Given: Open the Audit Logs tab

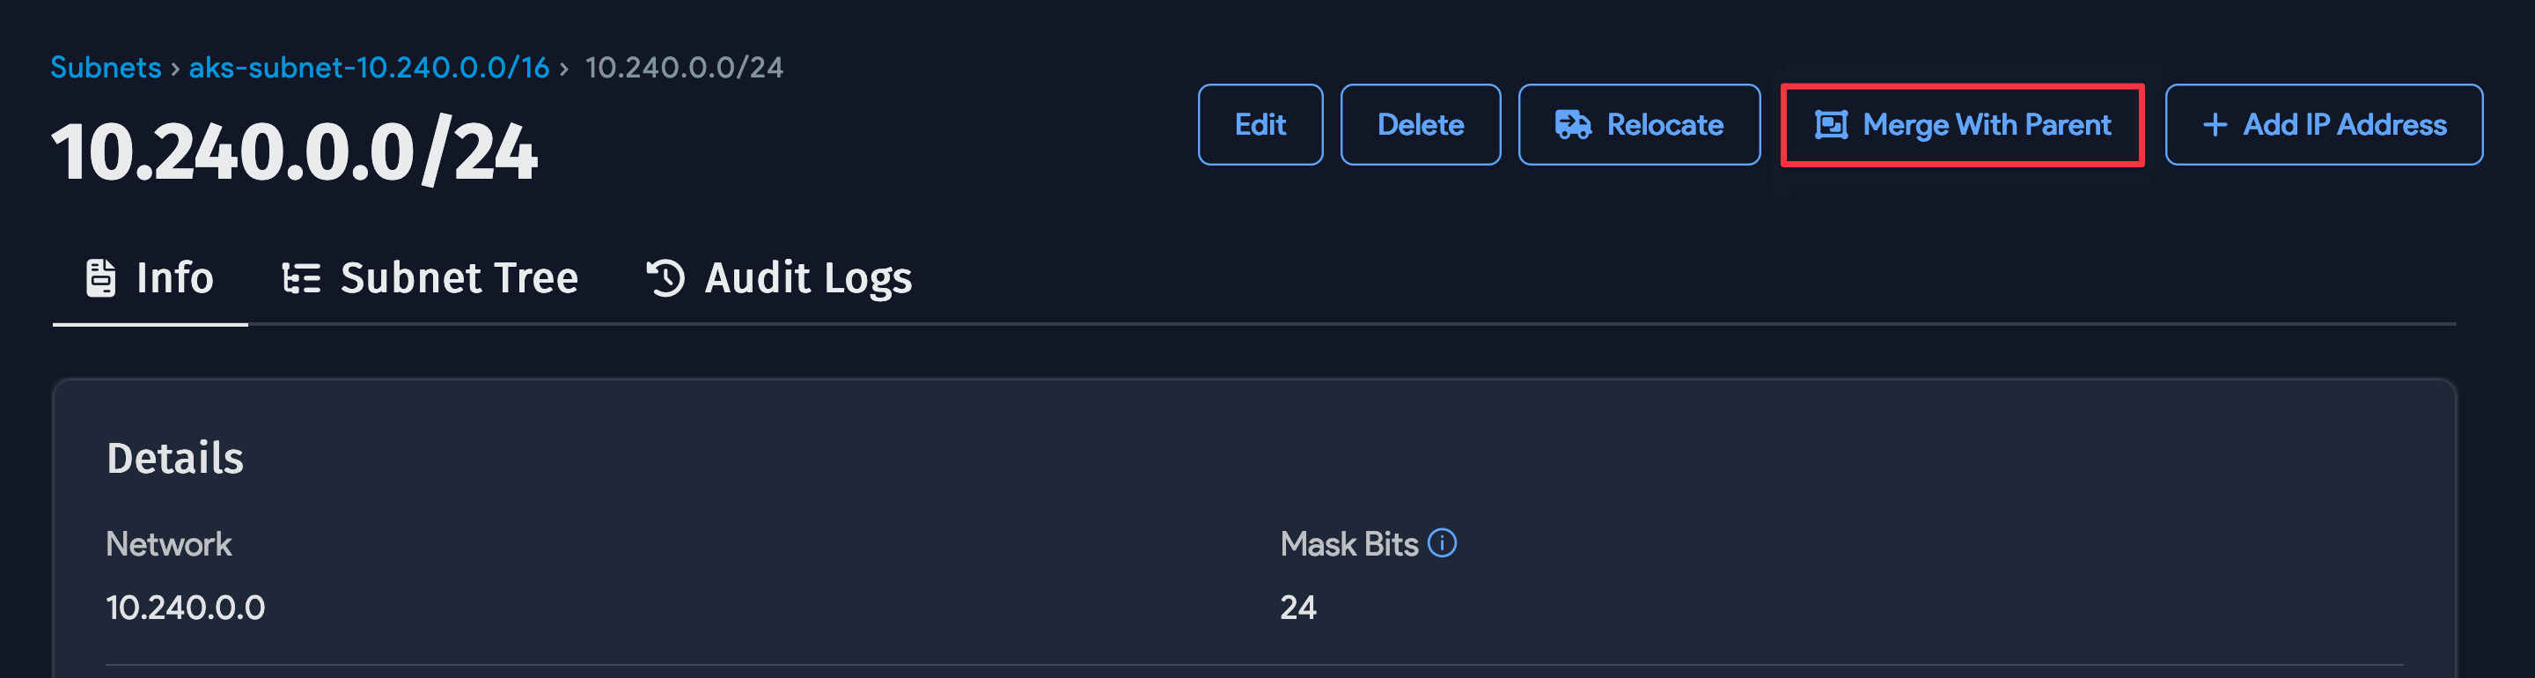Looking at the screenshot, I should (808, 278).
